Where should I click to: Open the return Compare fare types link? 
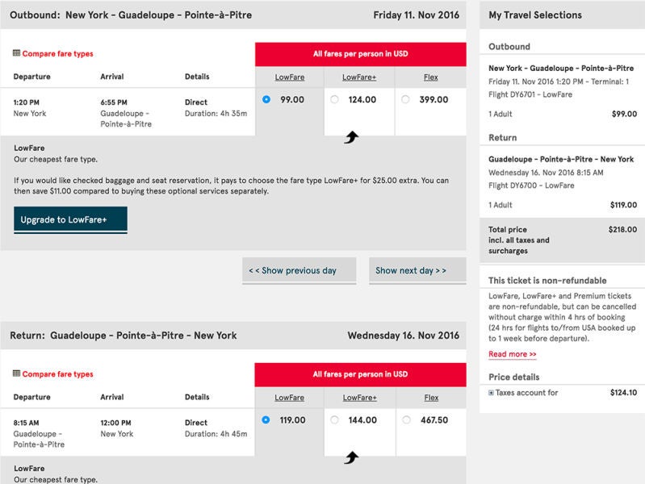tap(57, 373)
